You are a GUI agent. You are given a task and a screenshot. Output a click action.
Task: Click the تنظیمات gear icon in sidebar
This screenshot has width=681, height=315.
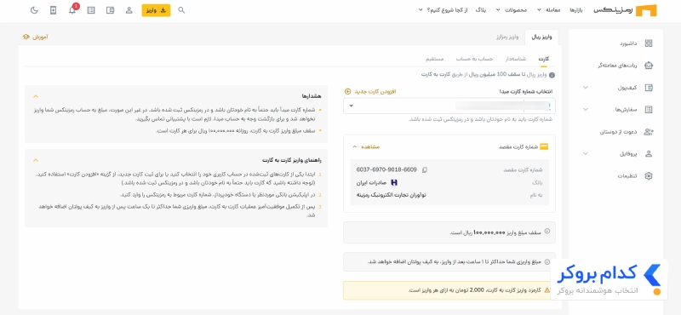[649, 176]
